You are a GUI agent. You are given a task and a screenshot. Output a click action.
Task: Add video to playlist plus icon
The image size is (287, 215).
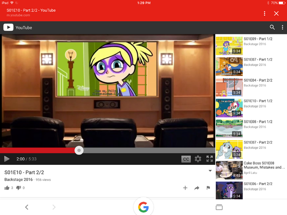(185, 188)
